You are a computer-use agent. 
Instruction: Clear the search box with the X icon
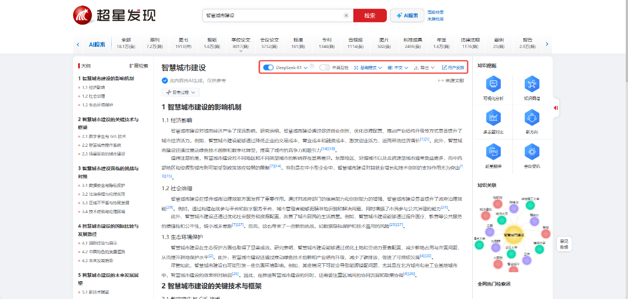click(346, 16)
